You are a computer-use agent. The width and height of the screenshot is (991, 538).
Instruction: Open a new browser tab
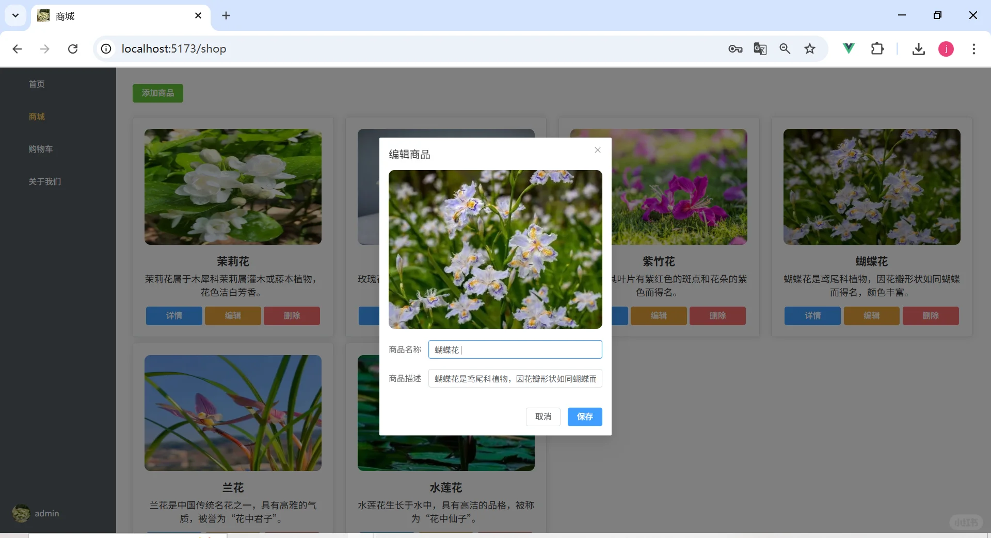coord(226,15)
